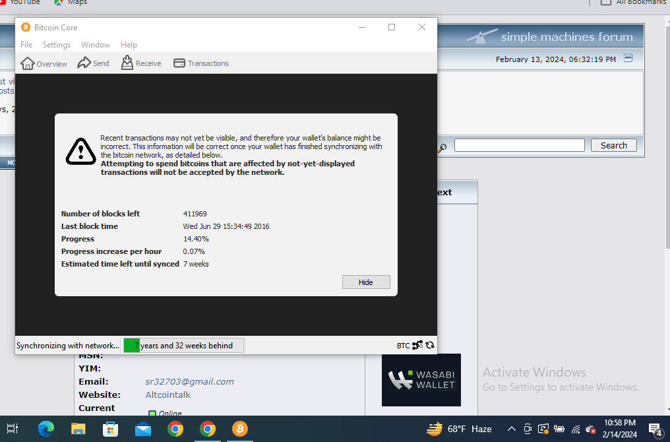Image resolution: width=670 pixels, height=442 pixels.
Task: Open the weather widget showing 68°F Haze
Action: click(x=459, y=429)
